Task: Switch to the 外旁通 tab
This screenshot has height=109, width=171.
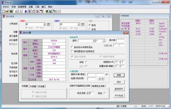Action: (33, 86)
